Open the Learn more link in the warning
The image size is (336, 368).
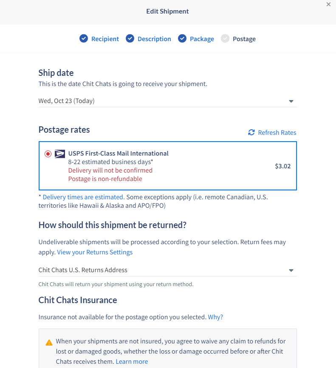(132, 361)
